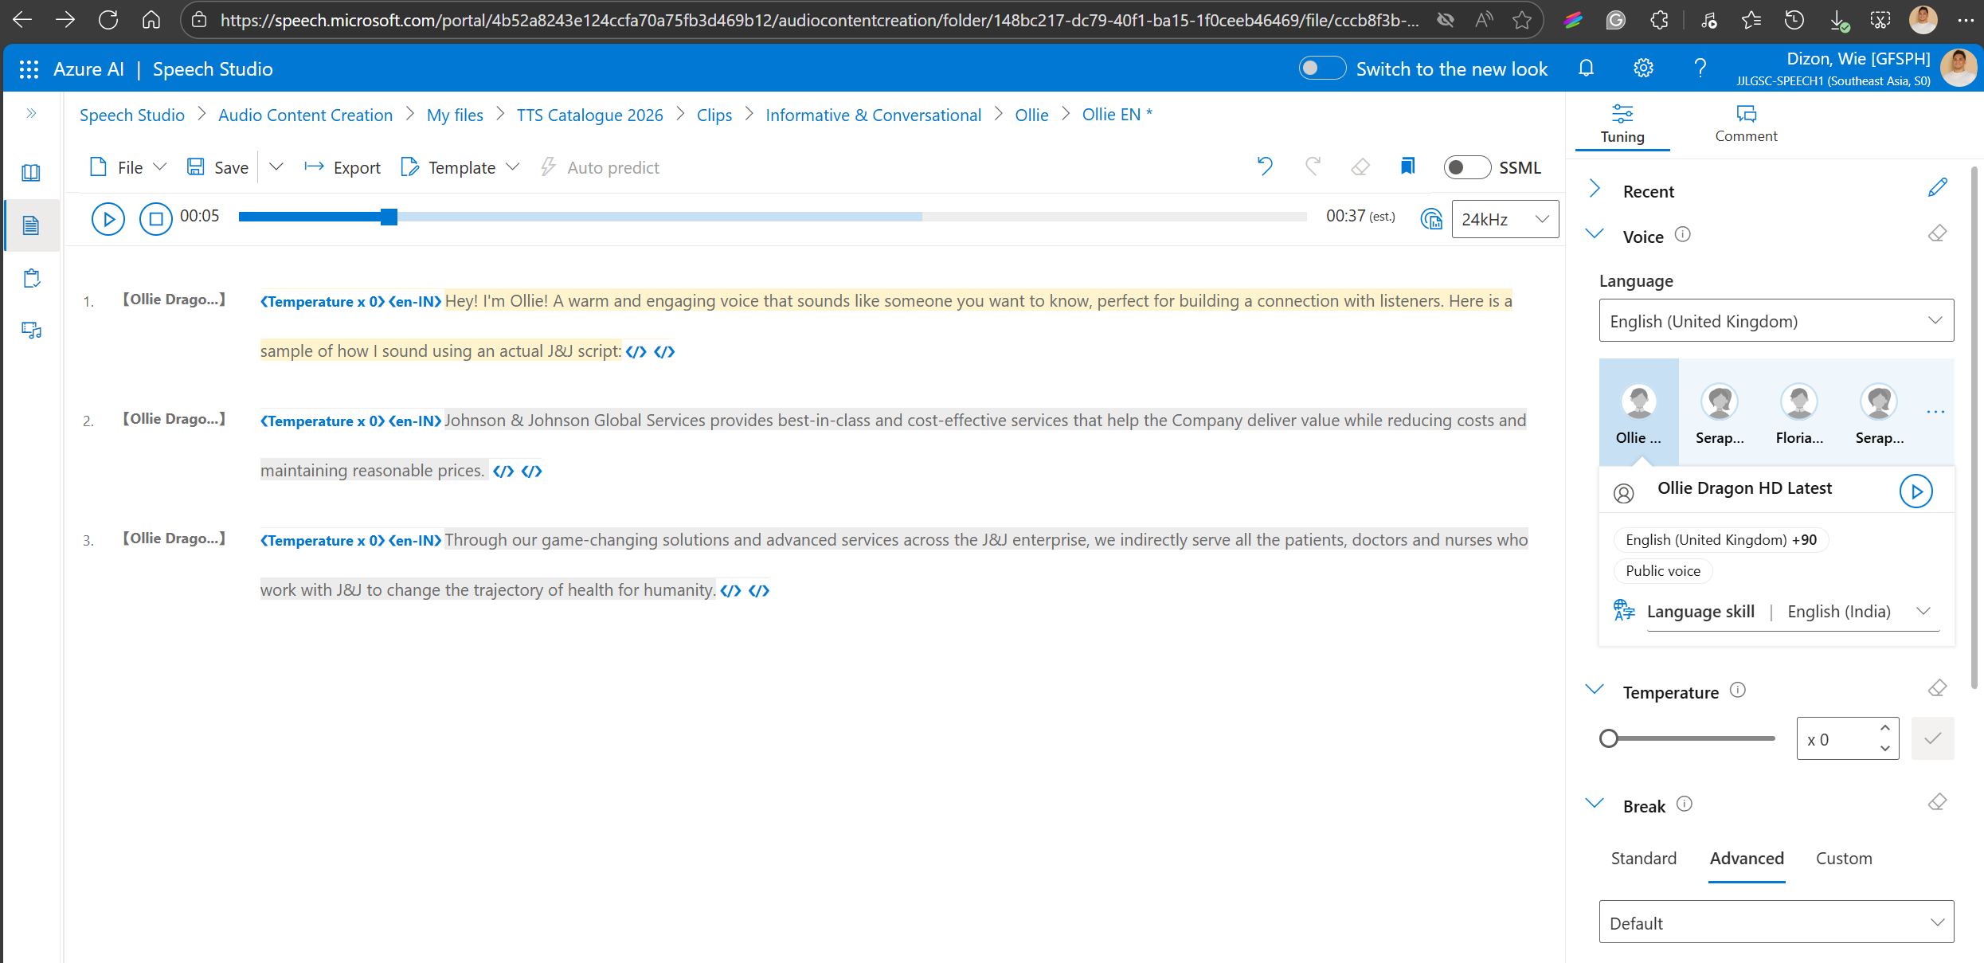Select the file editor sidebar icon
1984x963 pixels.
tap(30, 225)
